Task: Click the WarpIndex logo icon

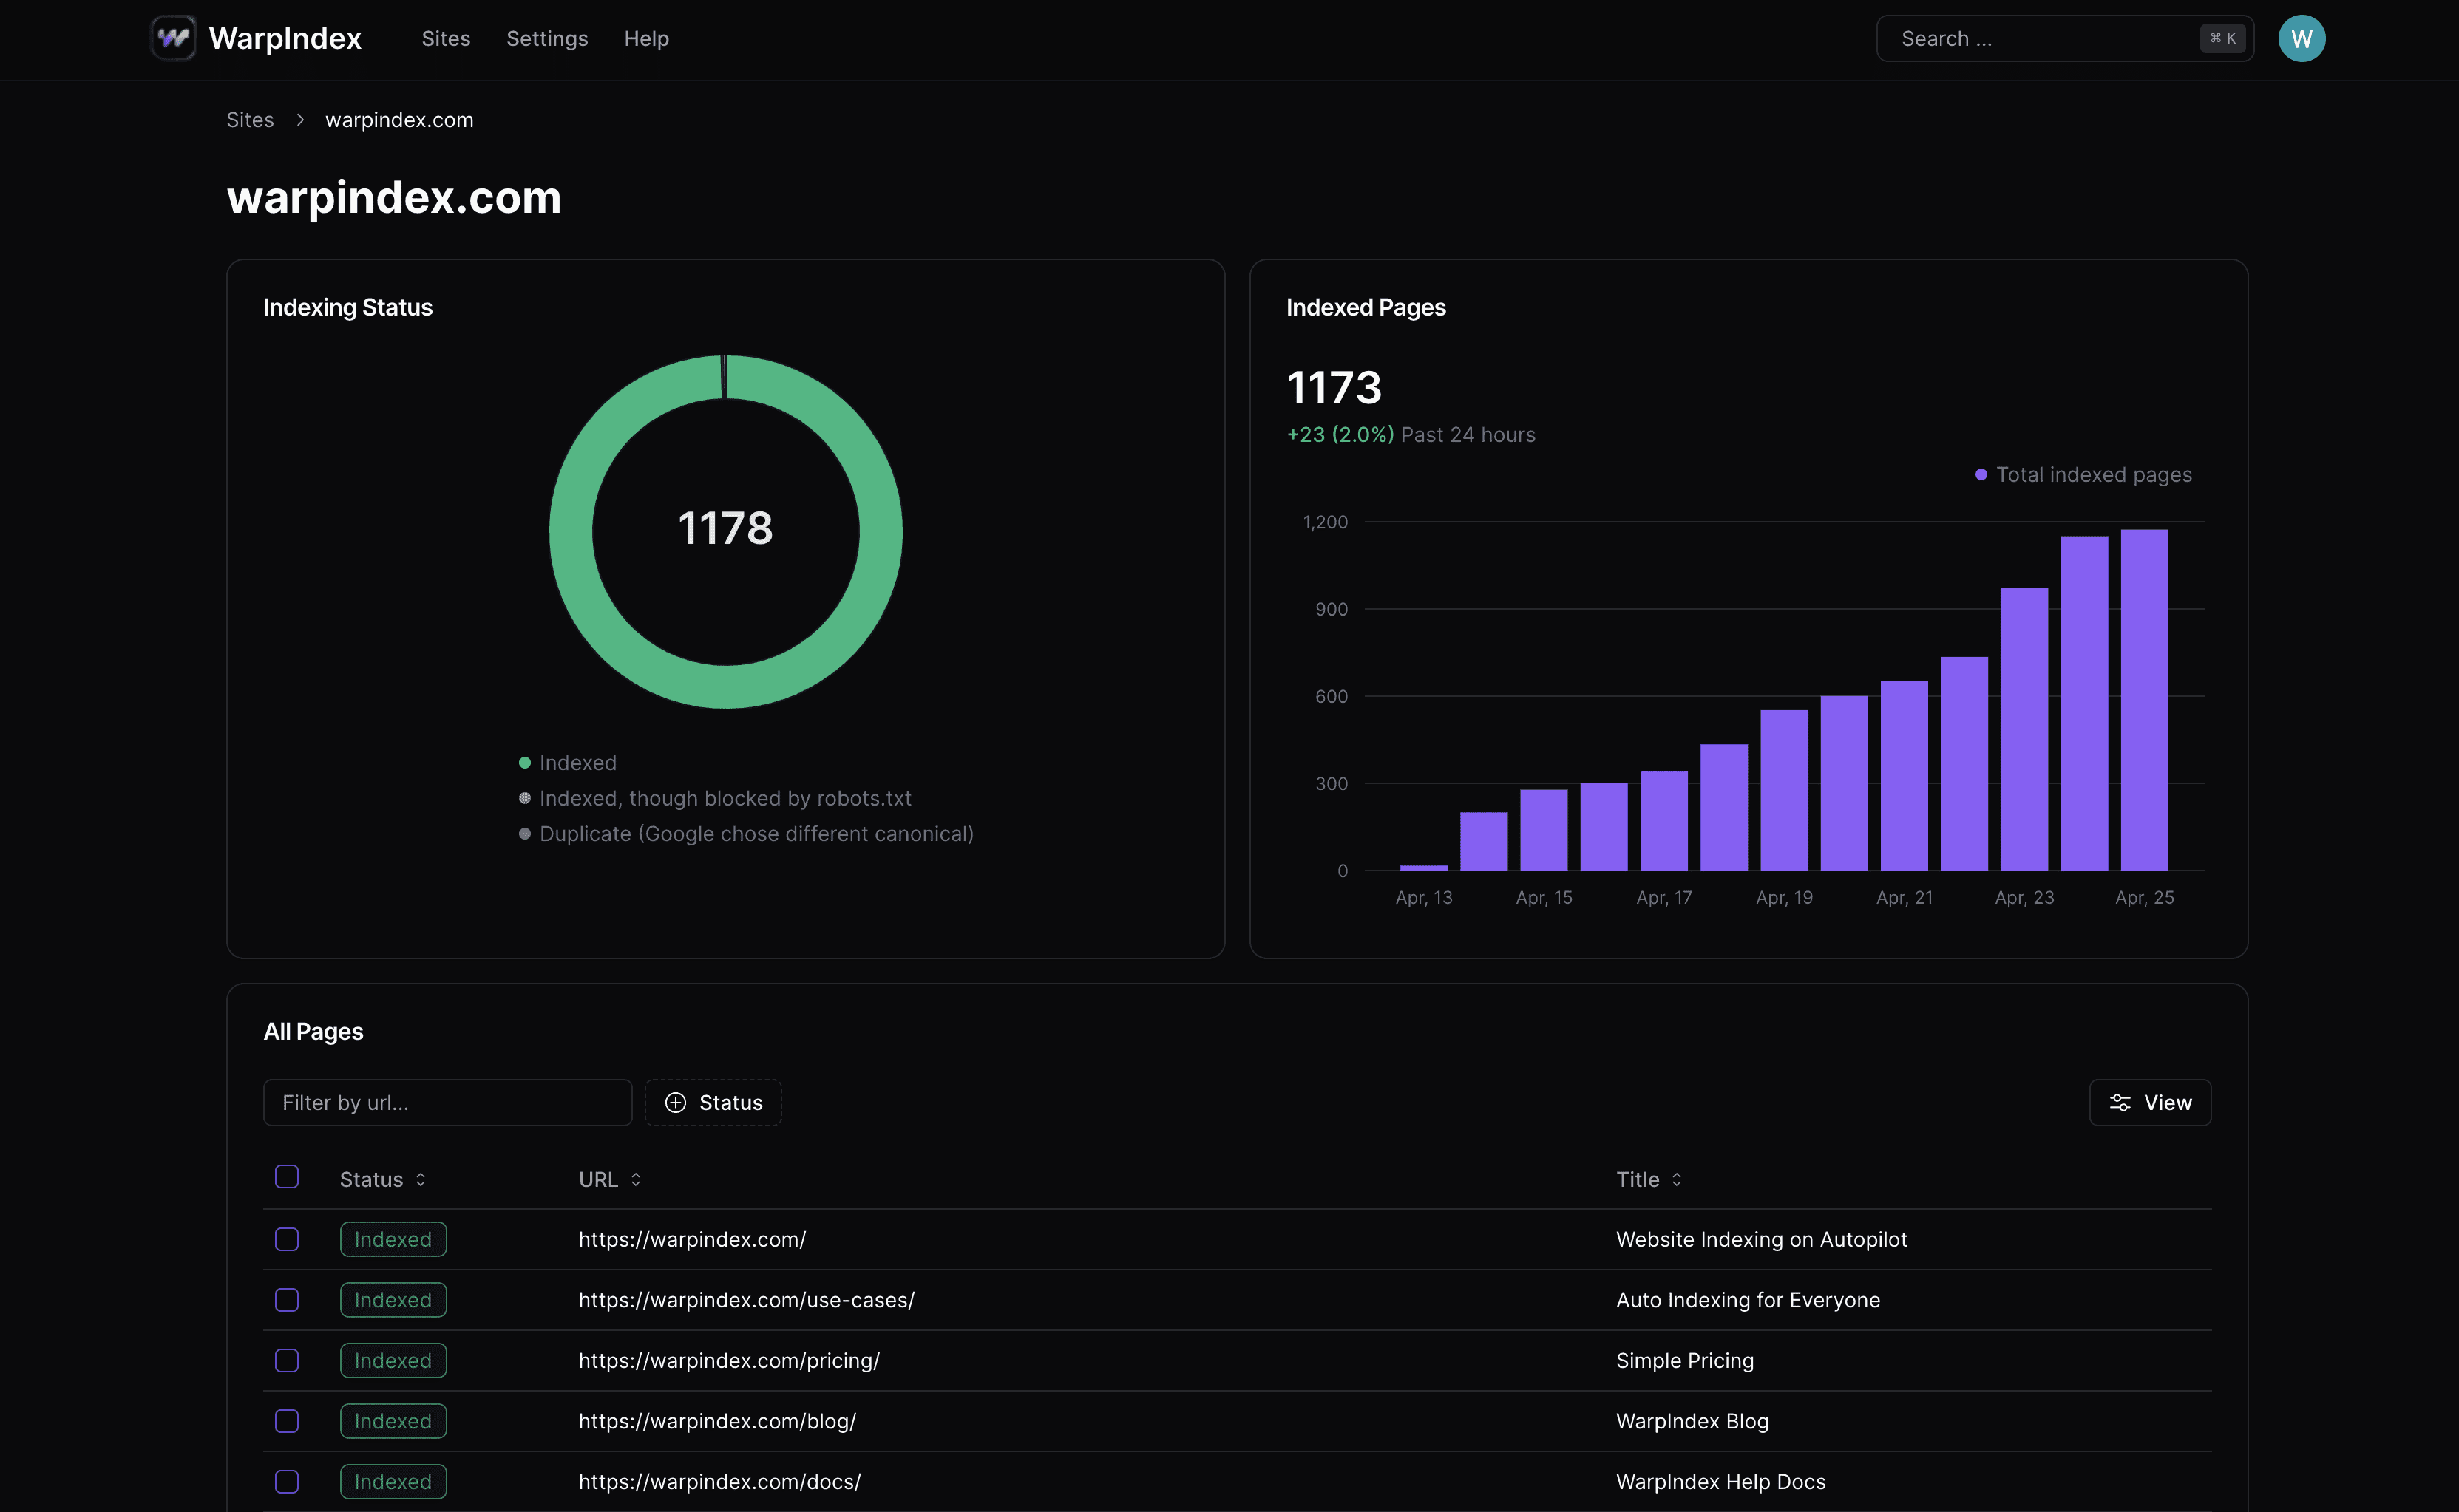Action: [173, 38]
